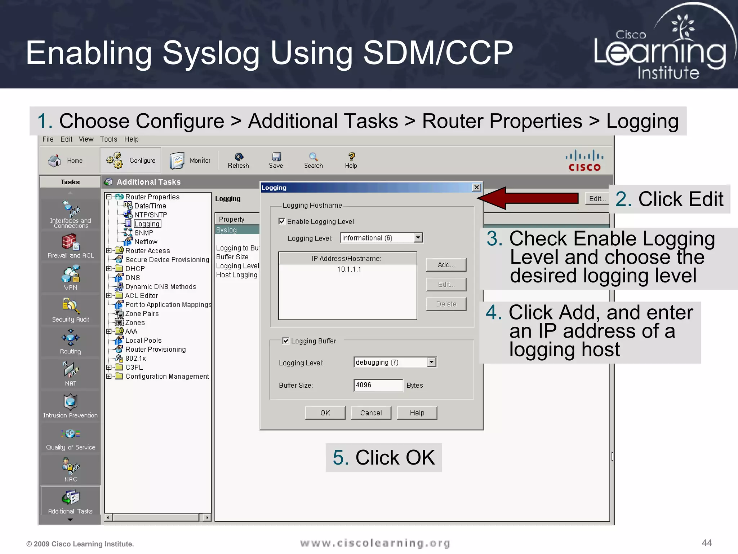
Task: Open Quality of Service task
Action: [71, 439]
